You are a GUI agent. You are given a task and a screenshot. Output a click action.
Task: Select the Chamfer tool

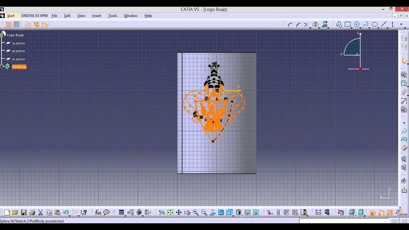point(298,25)
